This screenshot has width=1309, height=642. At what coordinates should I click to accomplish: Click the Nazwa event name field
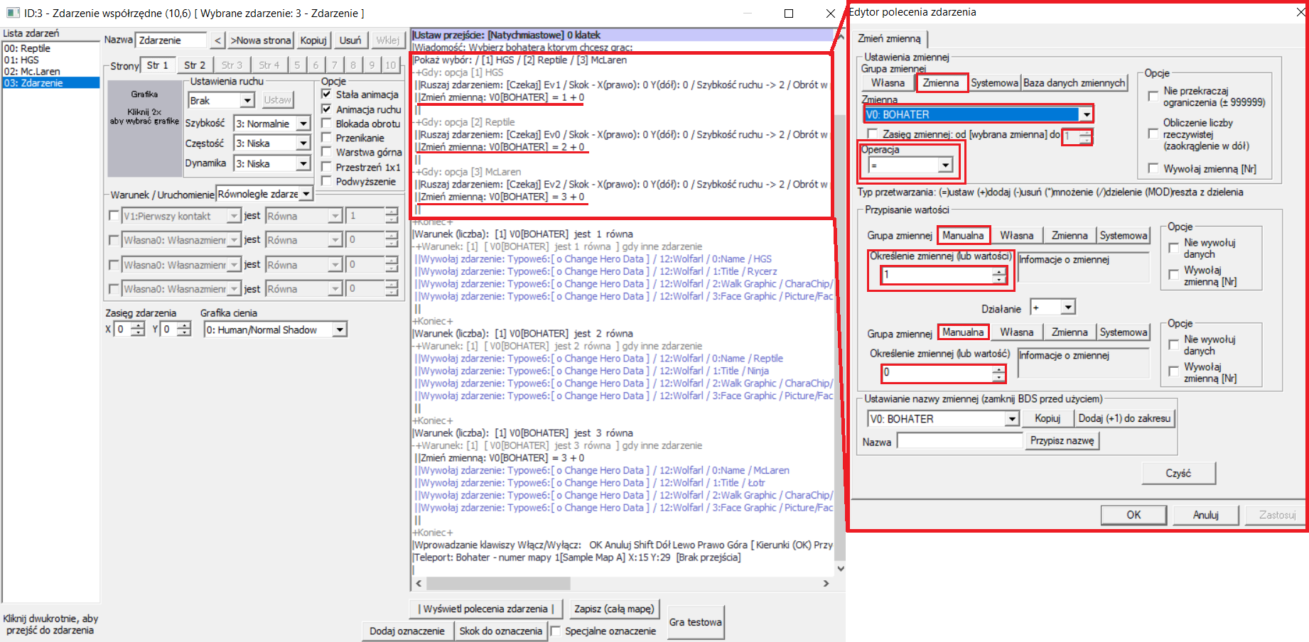click(x=171, y=40)
